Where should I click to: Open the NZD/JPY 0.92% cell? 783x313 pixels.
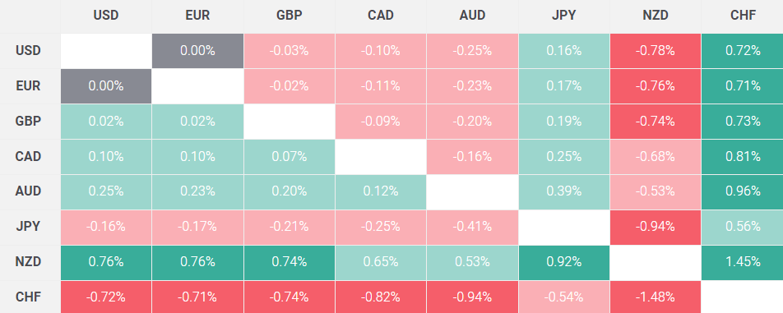tap(563, 263)
